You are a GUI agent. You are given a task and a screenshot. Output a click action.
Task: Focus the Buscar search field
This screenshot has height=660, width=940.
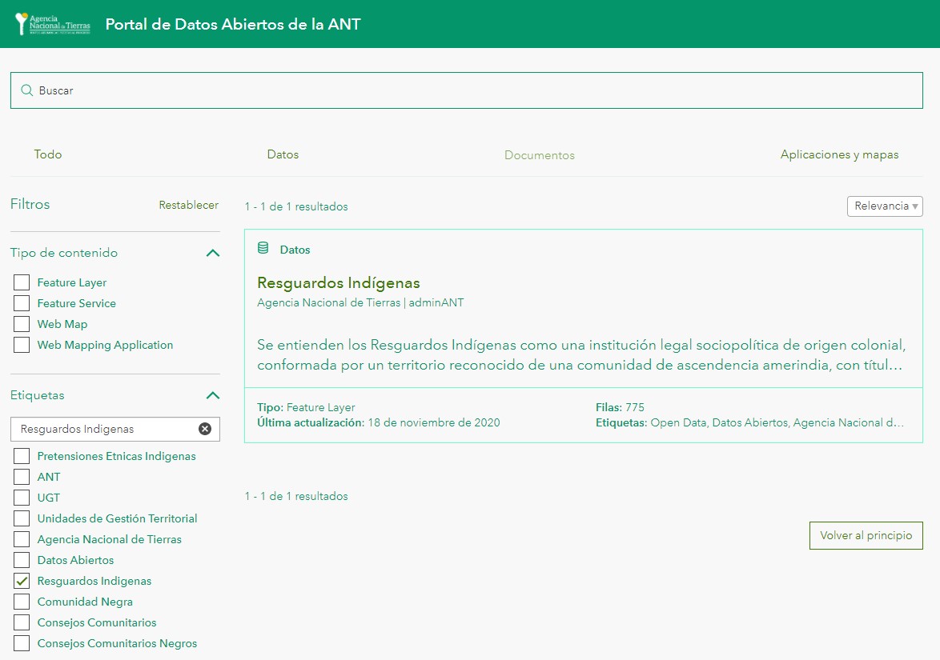coord(467,90)
